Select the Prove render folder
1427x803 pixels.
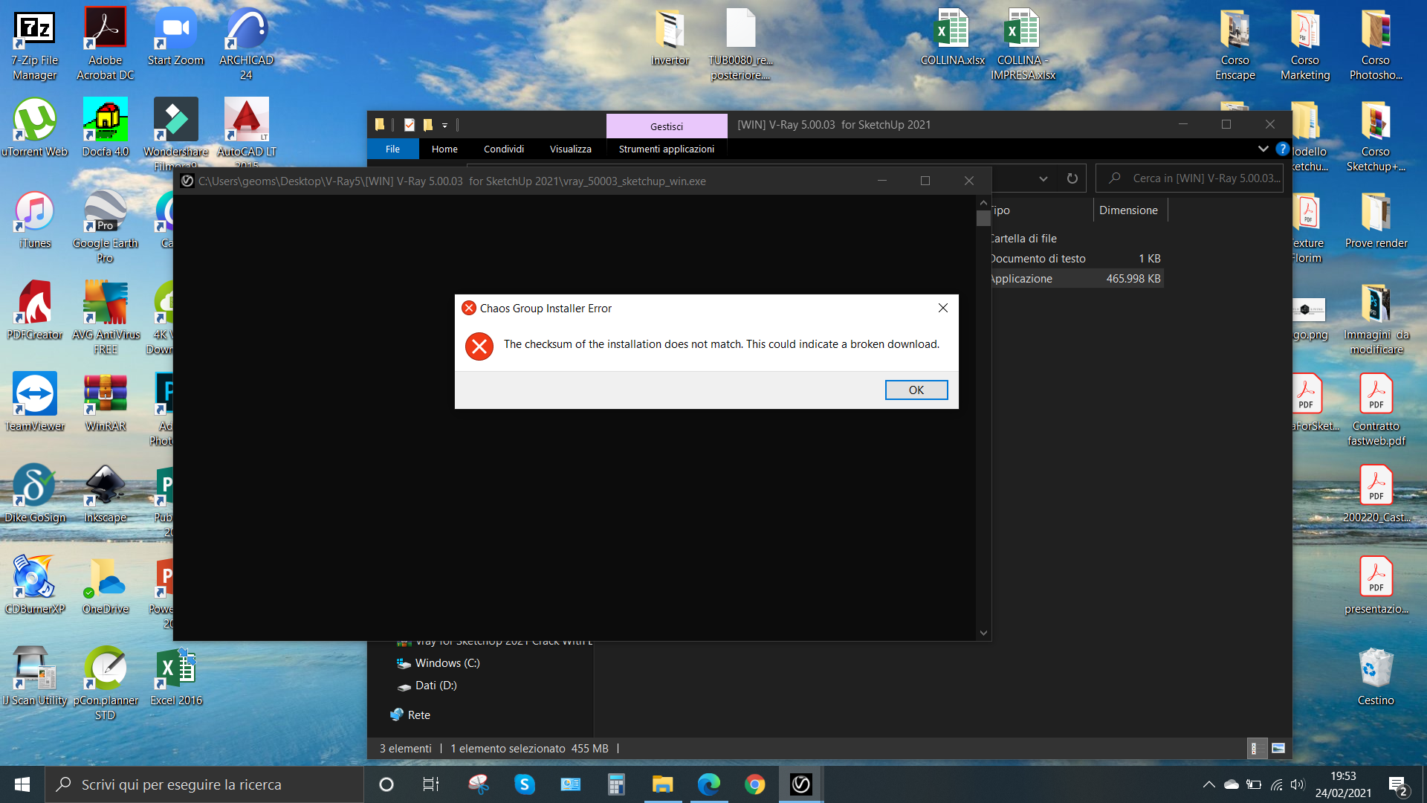[x=1376, y=220]
